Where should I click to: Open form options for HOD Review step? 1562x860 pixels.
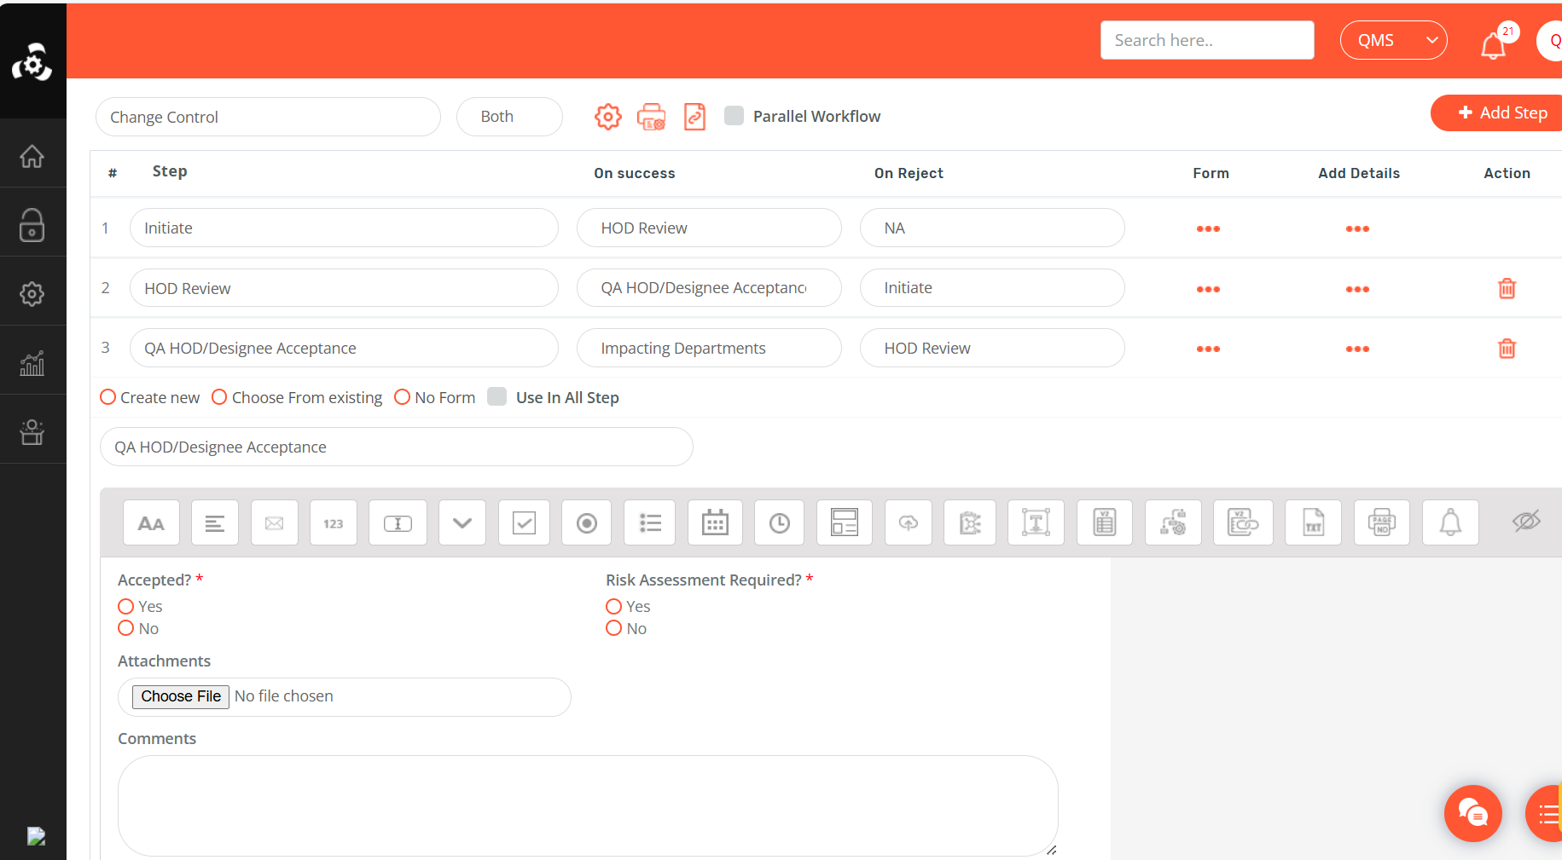(1208, 289)
